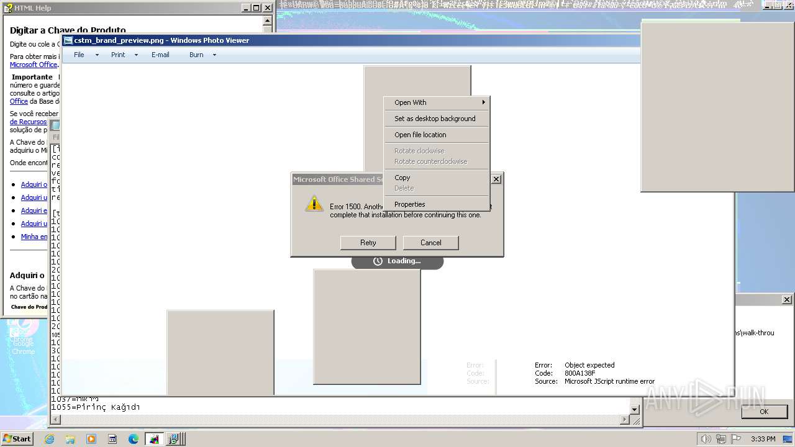Viewport: 795px width, 447px height.
Task: Click the Chrome desktop shortcut
Action: point(23,337)
